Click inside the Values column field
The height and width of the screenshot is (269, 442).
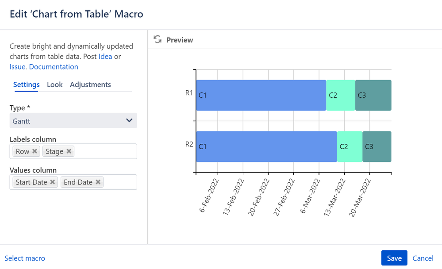[x=119, y=182]
